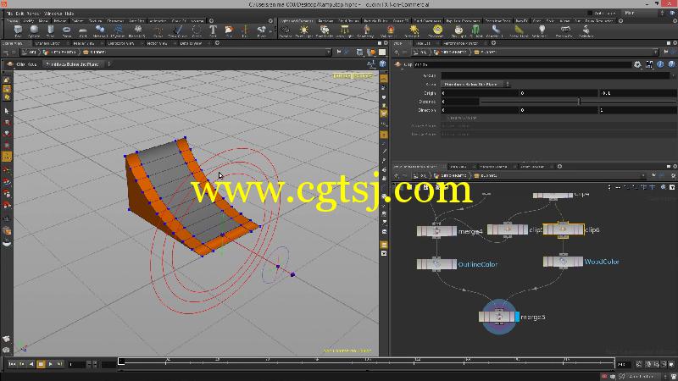Select the Metaball shelf tool
Screen dimensions: 678x381
[100, 30]
